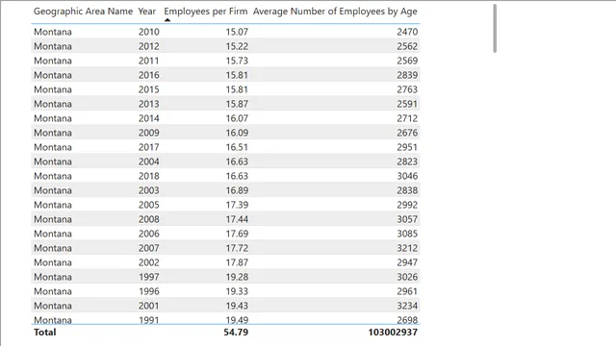Click the average employees value 2470
Image resolution: width=616 pixels, height=346 pixels.
click(x=407, y=32)
